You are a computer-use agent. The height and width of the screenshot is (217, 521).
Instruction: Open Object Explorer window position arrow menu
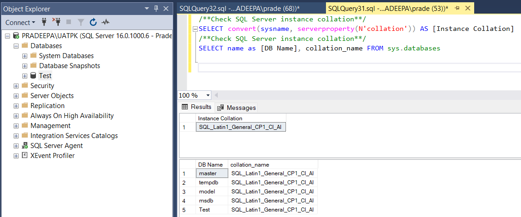[x=147, y=9]
